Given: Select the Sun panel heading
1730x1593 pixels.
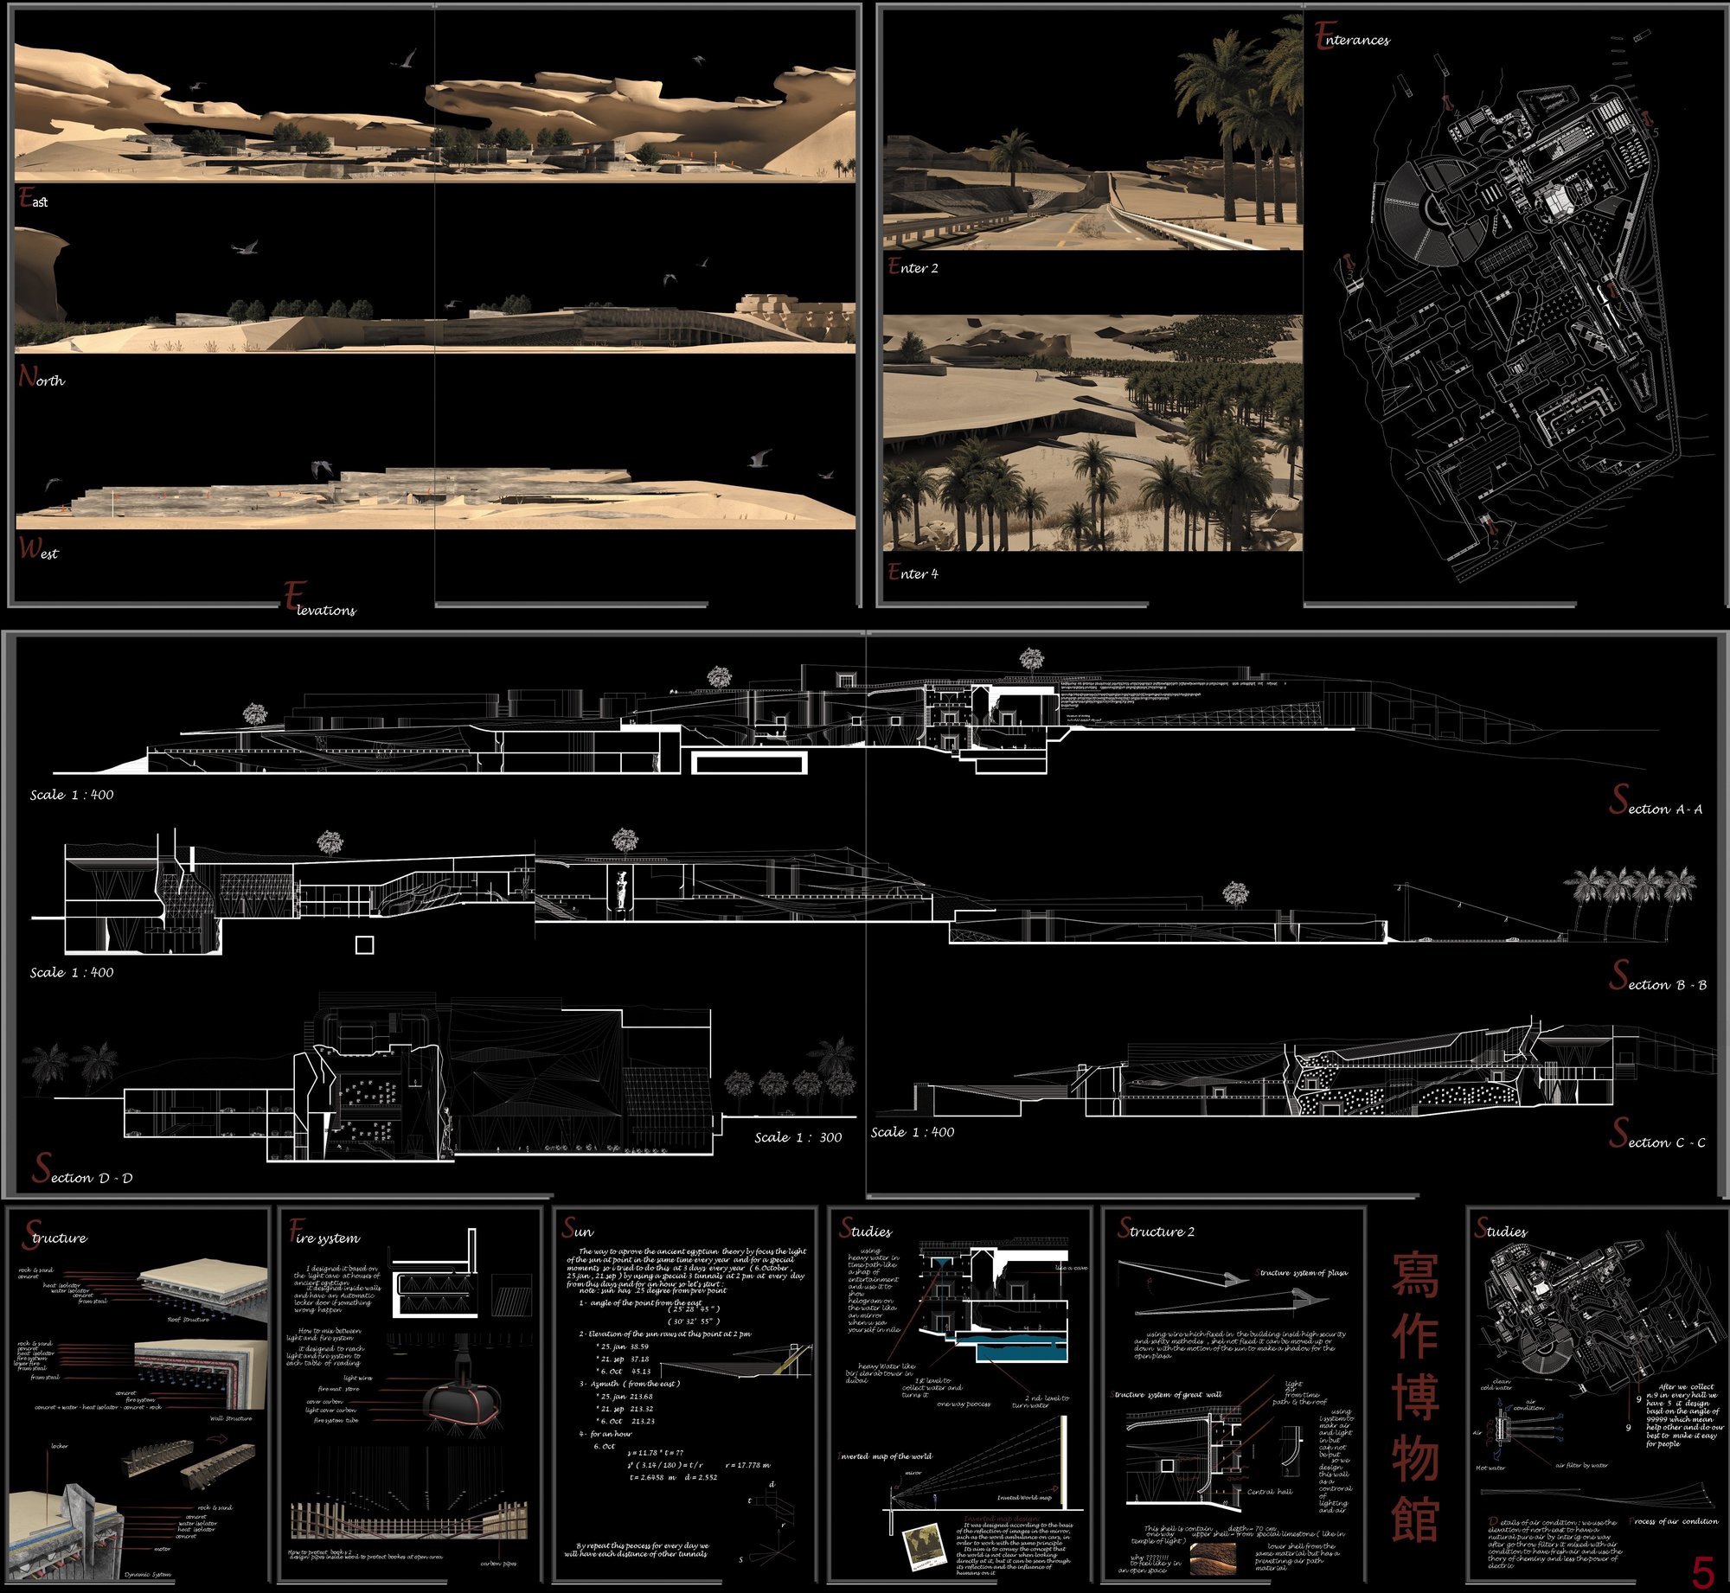Looking at the screenshot, I should coord(578,1227).
